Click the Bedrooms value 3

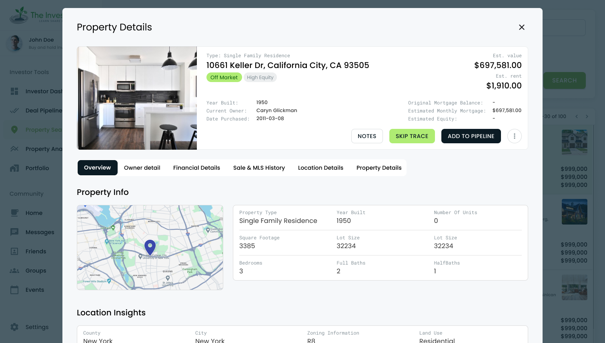coord(241,271)
